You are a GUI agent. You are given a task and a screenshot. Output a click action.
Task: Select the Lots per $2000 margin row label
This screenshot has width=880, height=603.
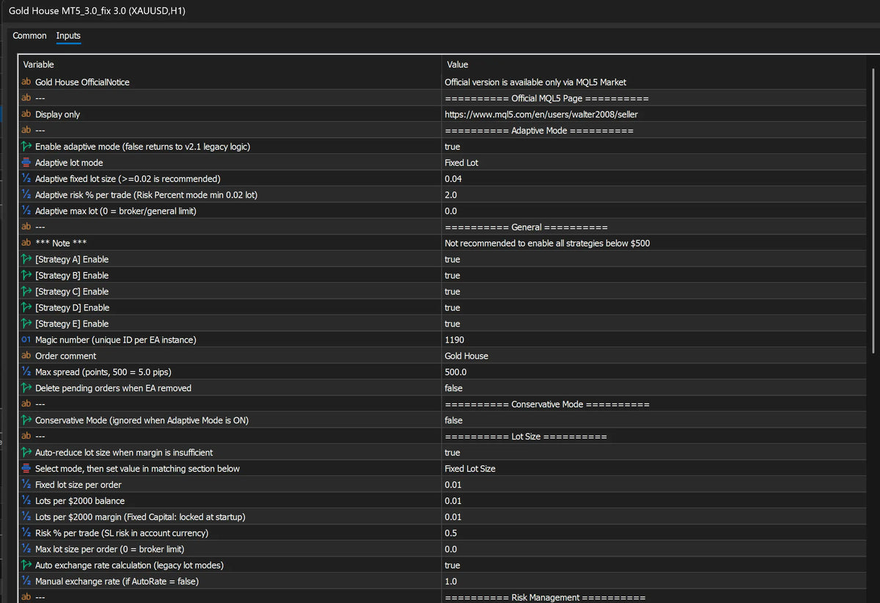pyautogui.click(x=140, y=518)
